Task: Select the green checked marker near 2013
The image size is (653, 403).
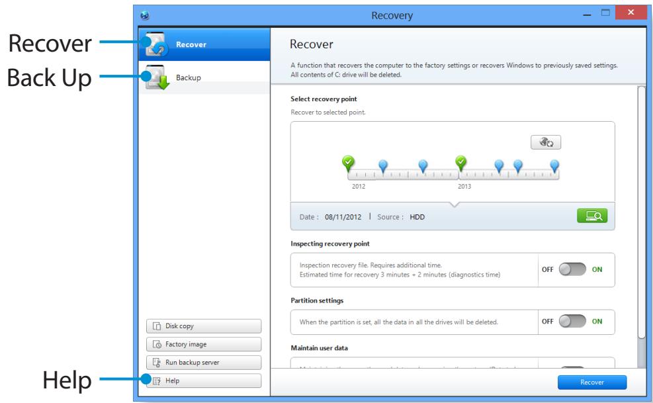Action: [x=460, y=163]
